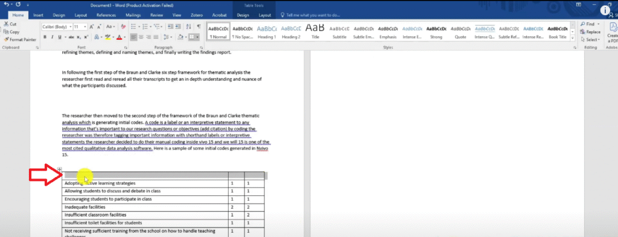Open the font size dropdown
Image resolution: width=618 pixels, height=237 pixels.
pyautogui.click(x=86, y=27)
